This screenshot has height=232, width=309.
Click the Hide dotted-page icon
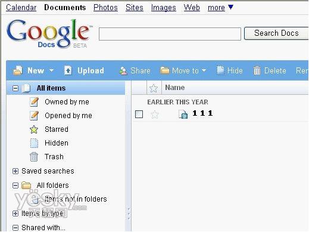tap(220, 70)
